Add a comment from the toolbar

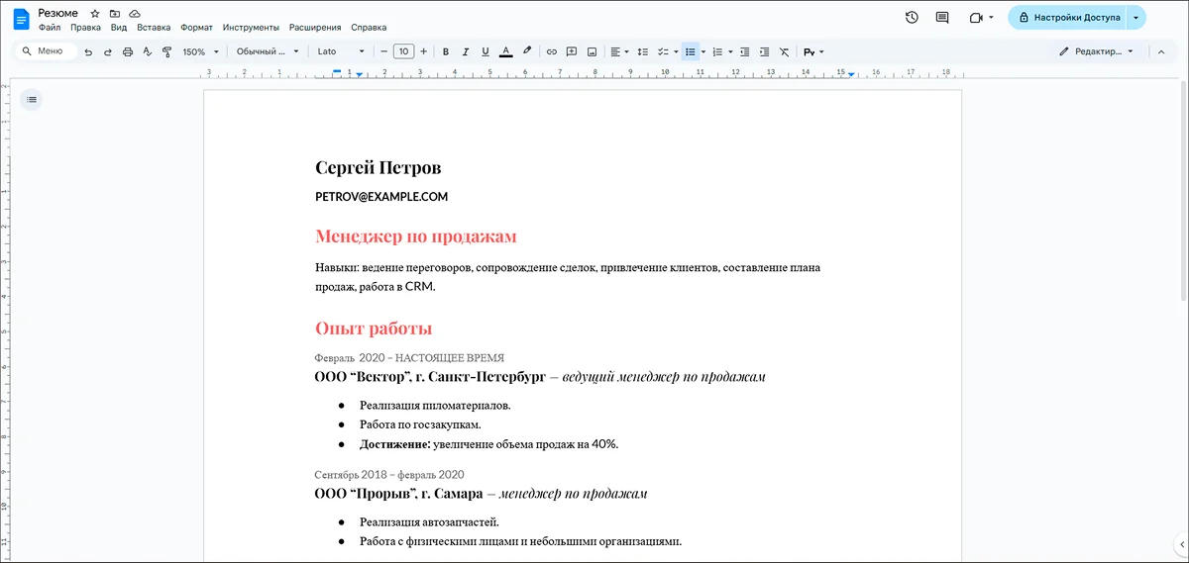[572, 51]
